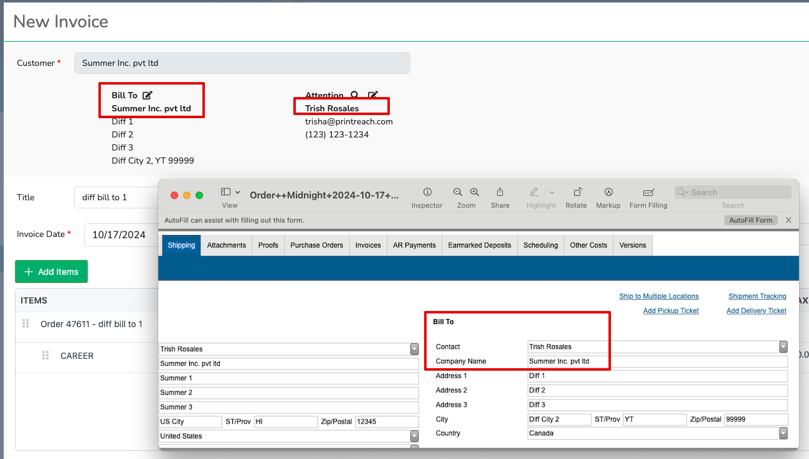Open the Bill To Contact dropdown
Screen dimensions: 809x459
[783, 346]
